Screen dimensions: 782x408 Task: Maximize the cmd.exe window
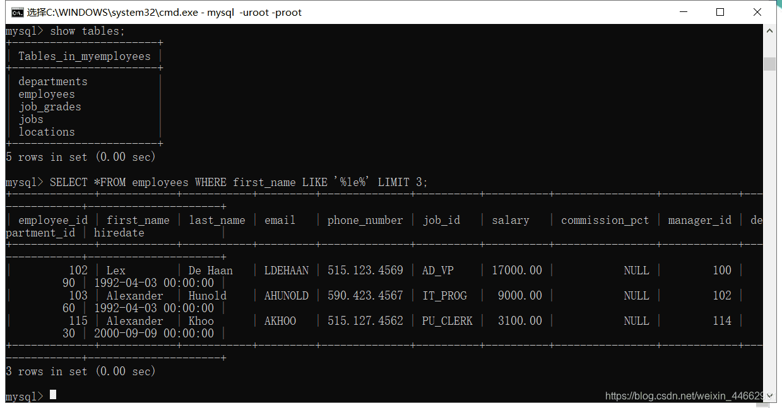click(720, 12)
